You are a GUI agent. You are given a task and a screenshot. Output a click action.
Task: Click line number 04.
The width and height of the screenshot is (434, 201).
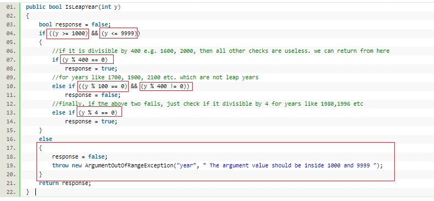pos(11,34)
